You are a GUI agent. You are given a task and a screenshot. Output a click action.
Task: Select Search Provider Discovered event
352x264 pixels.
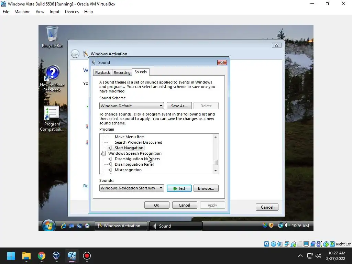tap(138, 142)
